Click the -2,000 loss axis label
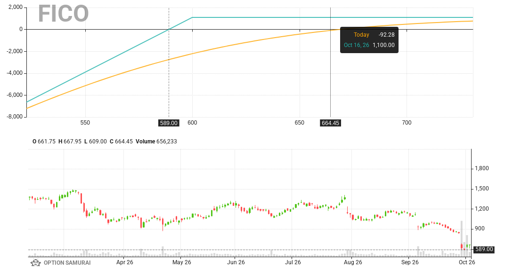 pos(15,51)
